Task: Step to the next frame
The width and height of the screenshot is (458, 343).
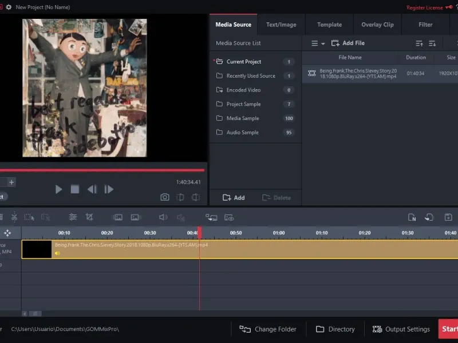Action: point(109,189)
